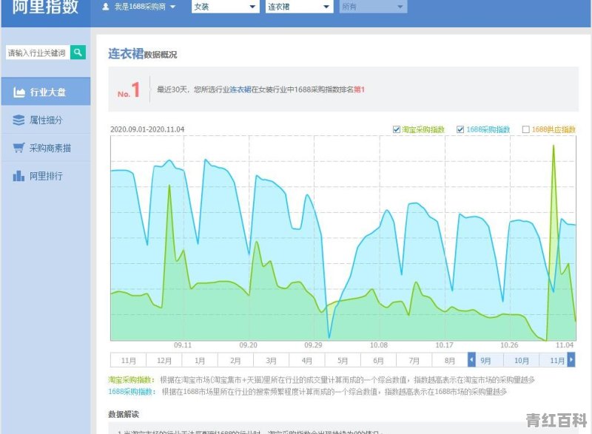Click the No.1 rank badge
Viewport: 592px width, 434px height.
pyautogui.click(x=129, y=90)
